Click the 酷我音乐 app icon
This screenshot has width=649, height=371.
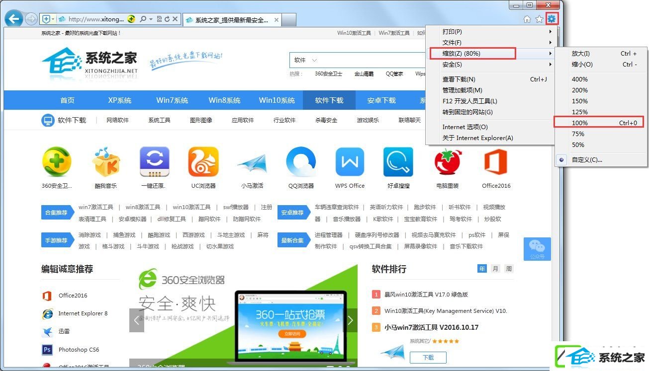pos(106,162)
